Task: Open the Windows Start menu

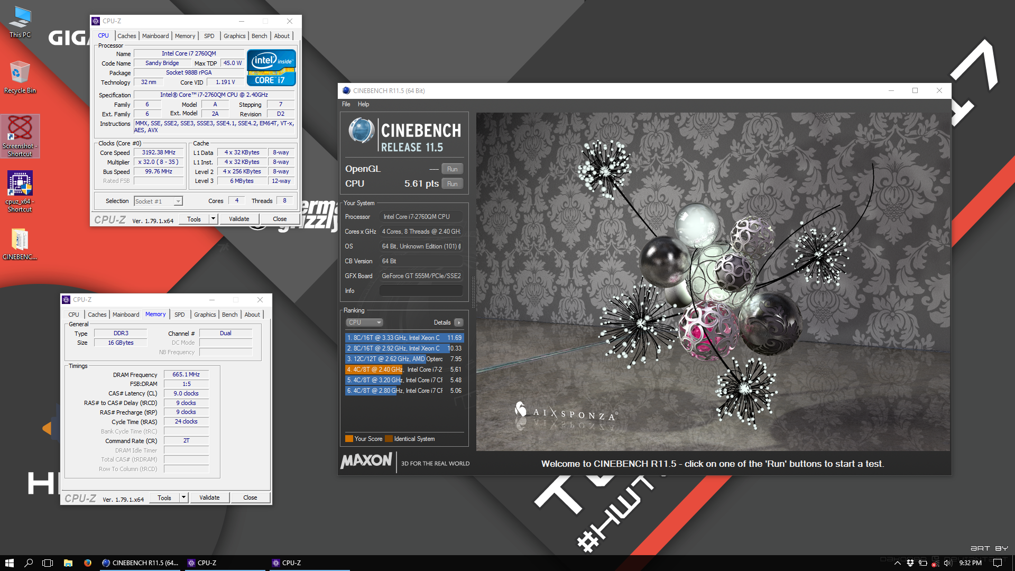Action: [9, 563]
